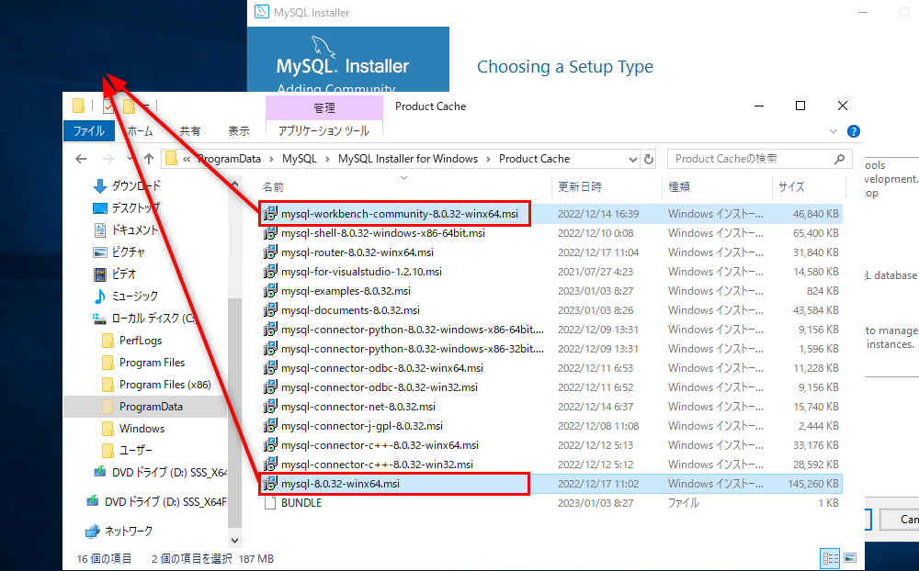Open the address bar history dropdown
This screenshot has height=571, width=919.
point(633,159)
